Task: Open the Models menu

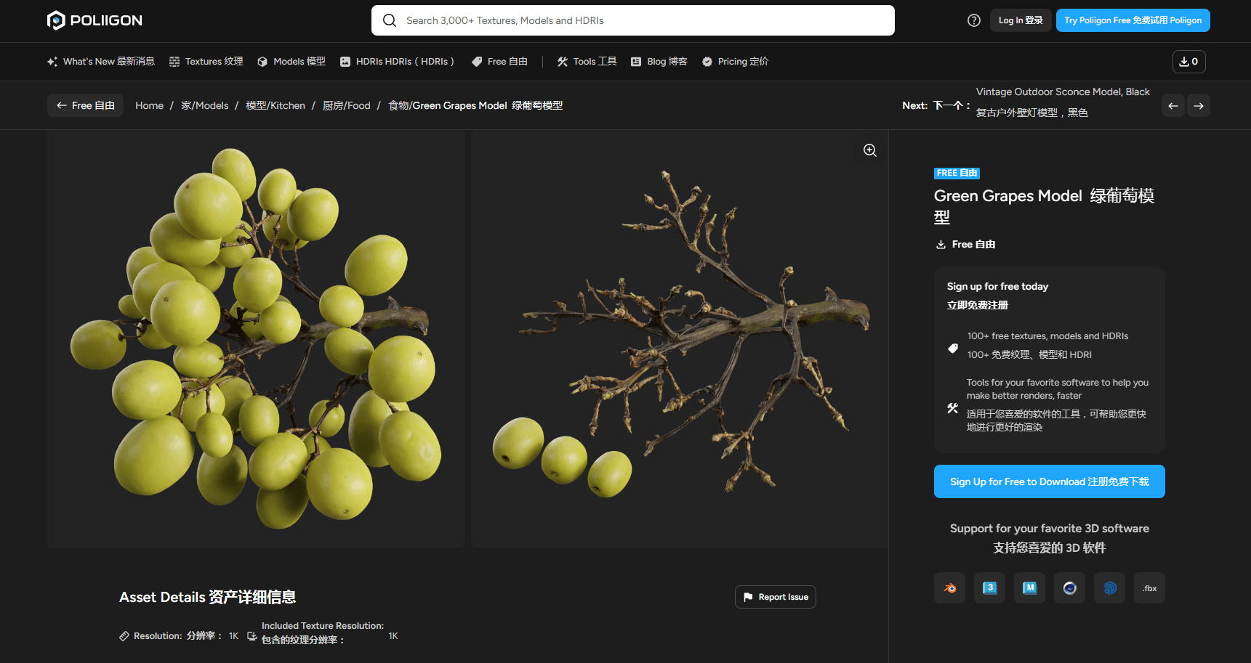Action: pyautogui.click(x=291, y=62)
